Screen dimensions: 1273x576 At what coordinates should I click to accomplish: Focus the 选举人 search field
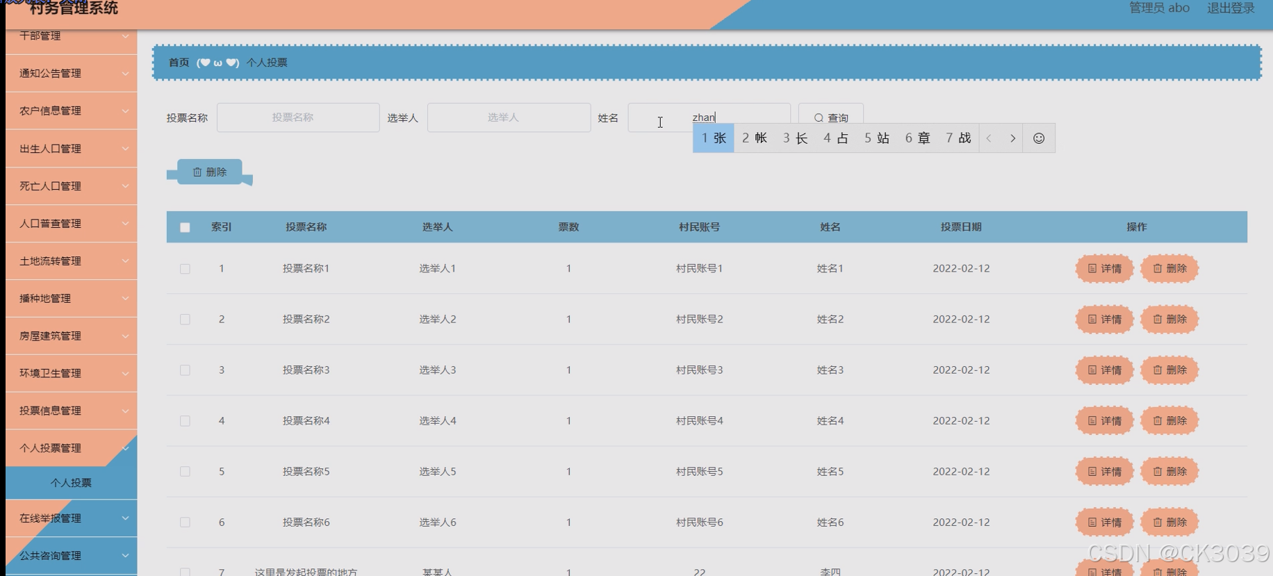509,117
